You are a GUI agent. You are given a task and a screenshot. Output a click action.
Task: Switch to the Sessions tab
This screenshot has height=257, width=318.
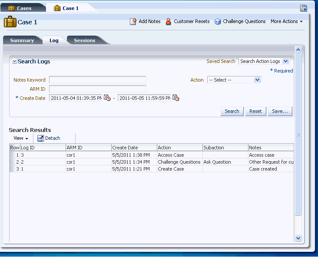(85, 40)
